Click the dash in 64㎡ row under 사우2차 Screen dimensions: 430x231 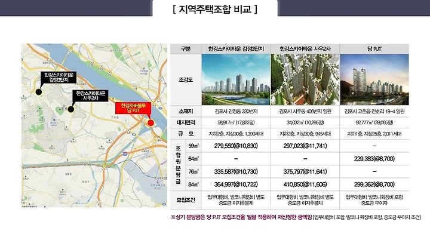coord(305,159)
